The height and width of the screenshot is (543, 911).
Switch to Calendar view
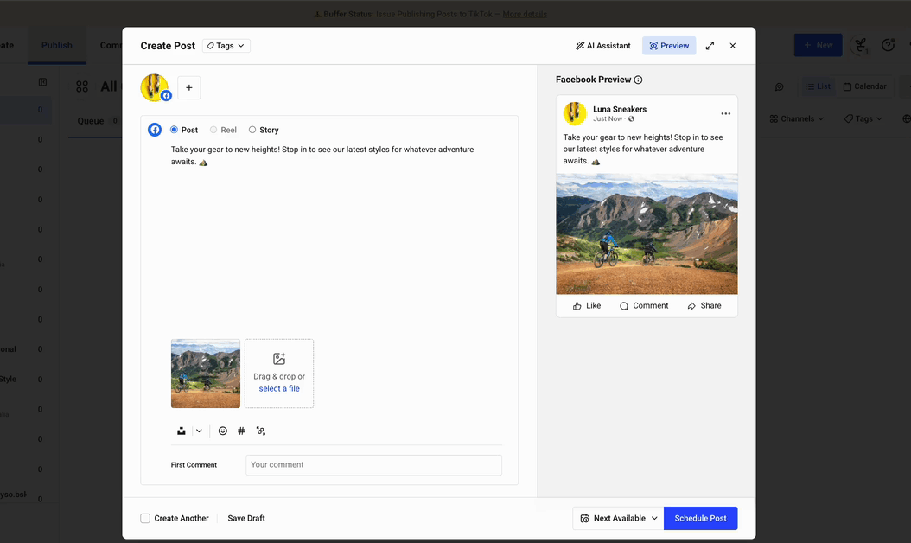[864, 86]
